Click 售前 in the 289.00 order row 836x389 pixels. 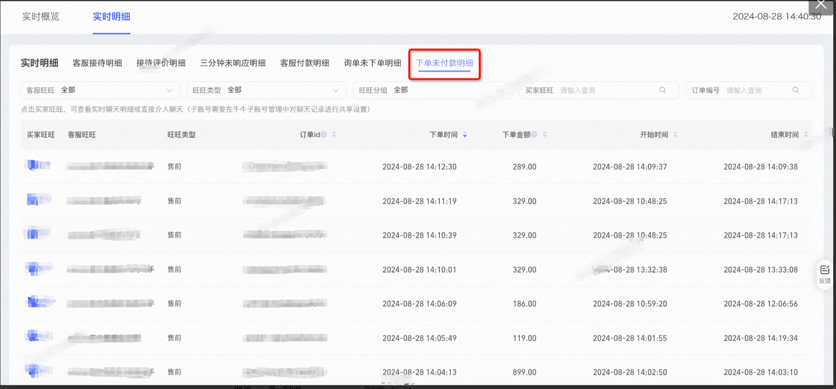click(x=175, y=166)
